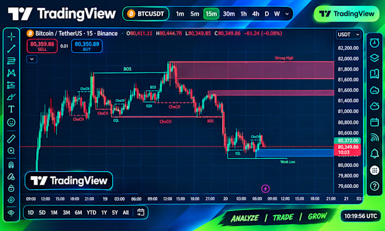
Task: Switch to the 1h timeframe
Action: tap(243, 14)
